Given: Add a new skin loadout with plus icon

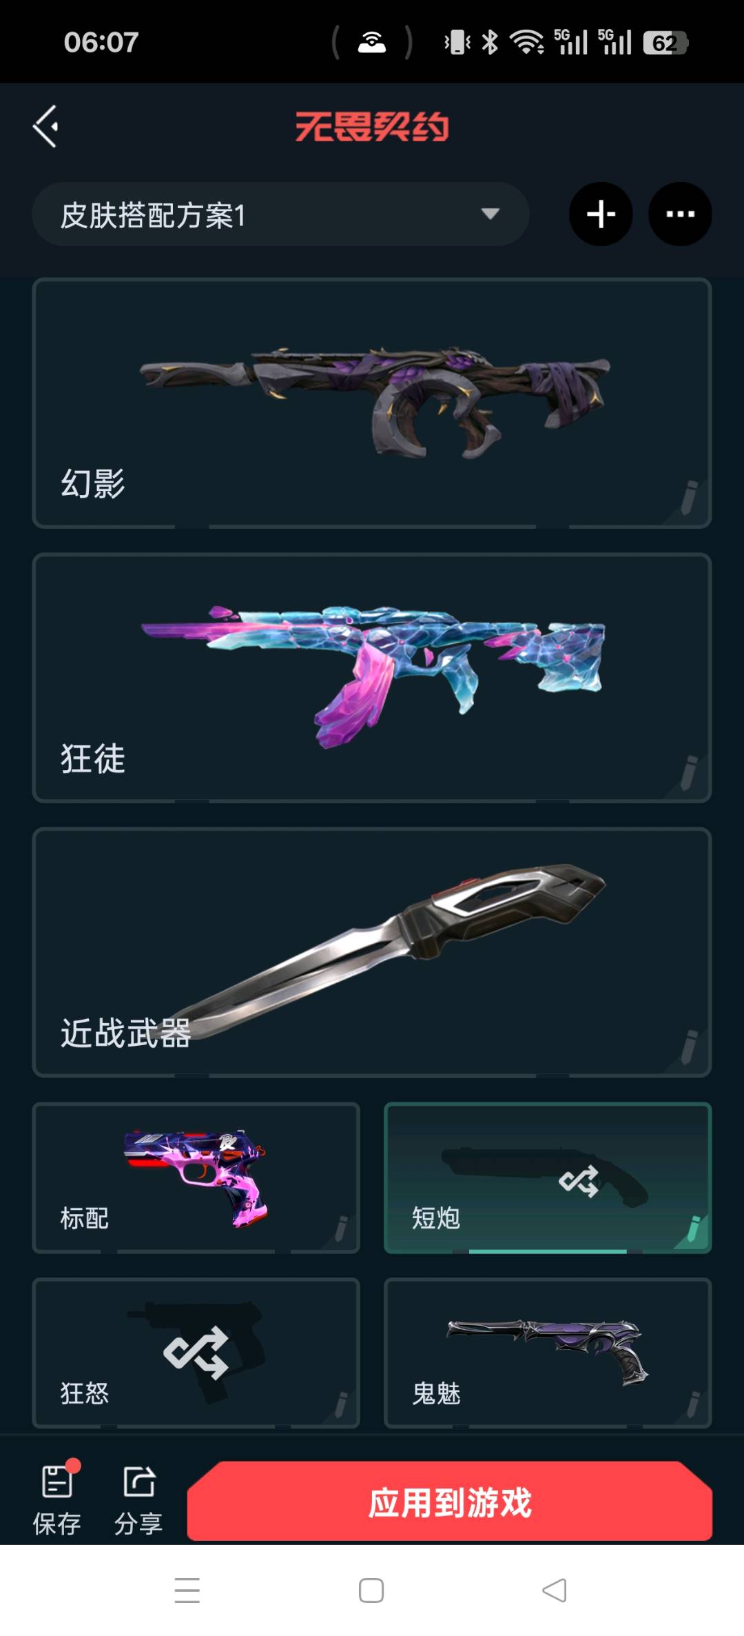Looking at the screenshot, I should [x=601, y=214].
